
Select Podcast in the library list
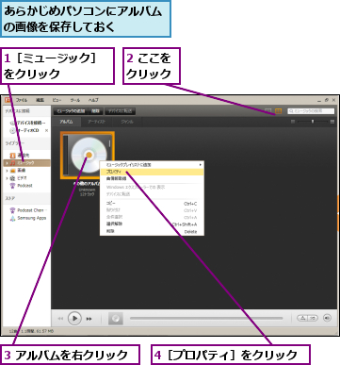24,186
